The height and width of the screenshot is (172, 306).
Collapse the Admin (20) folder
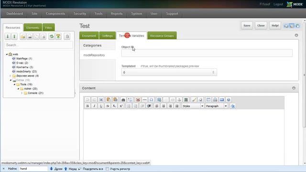18,89
